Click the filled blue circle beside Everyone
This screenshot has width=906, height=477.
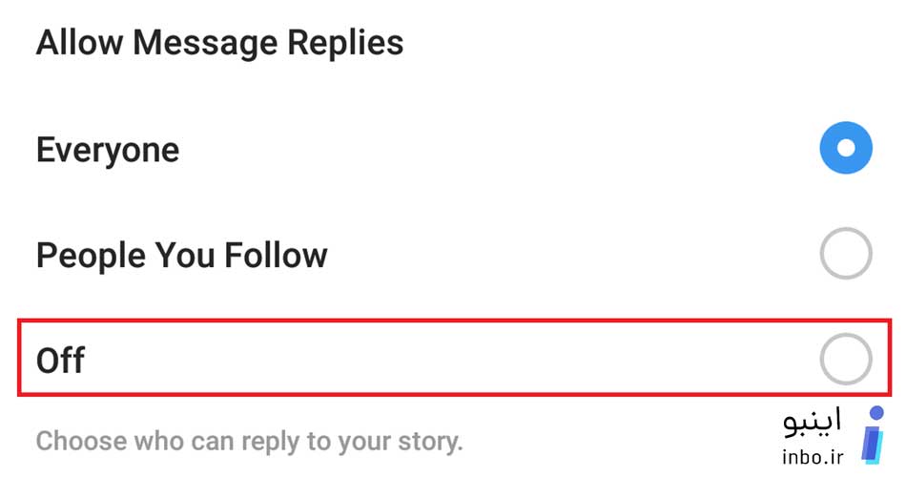tap(846, 148)
